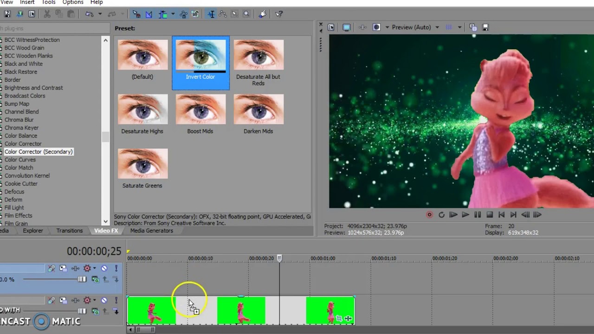The height and width of the screenshot is (334, 594).
Task: Mute the top video track
Action: (x=104, y=268)
